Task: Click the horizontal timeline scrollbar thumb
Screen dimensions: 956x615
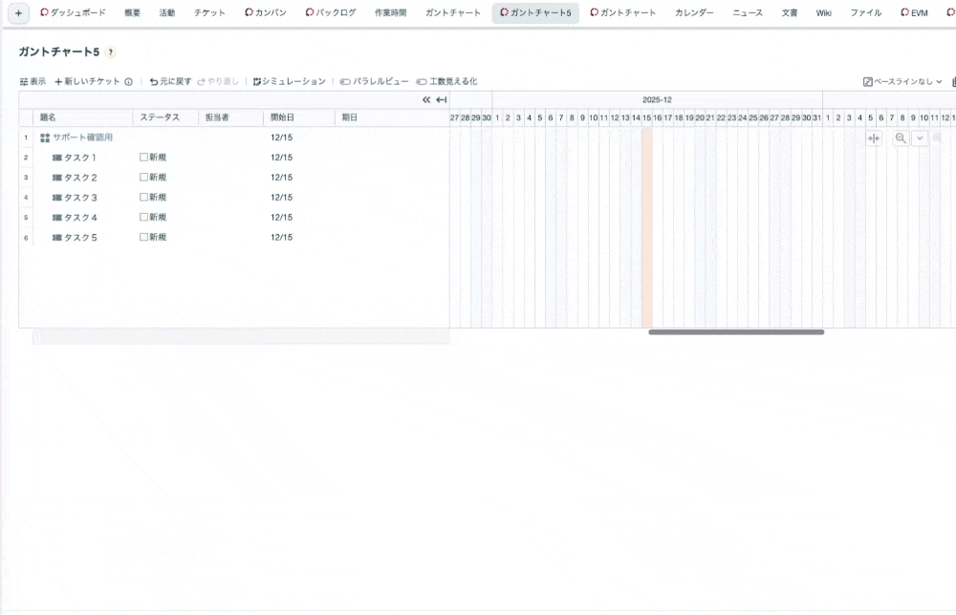Action: coord(736,332)
